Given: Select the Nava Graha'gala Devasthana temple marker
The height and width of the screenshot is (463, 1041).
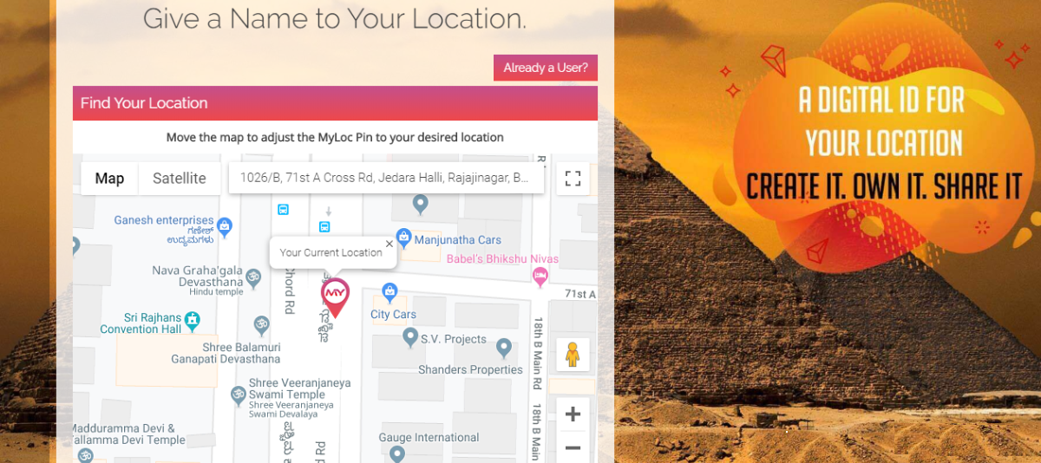Looking at the screenshot, I should (253, 277).
